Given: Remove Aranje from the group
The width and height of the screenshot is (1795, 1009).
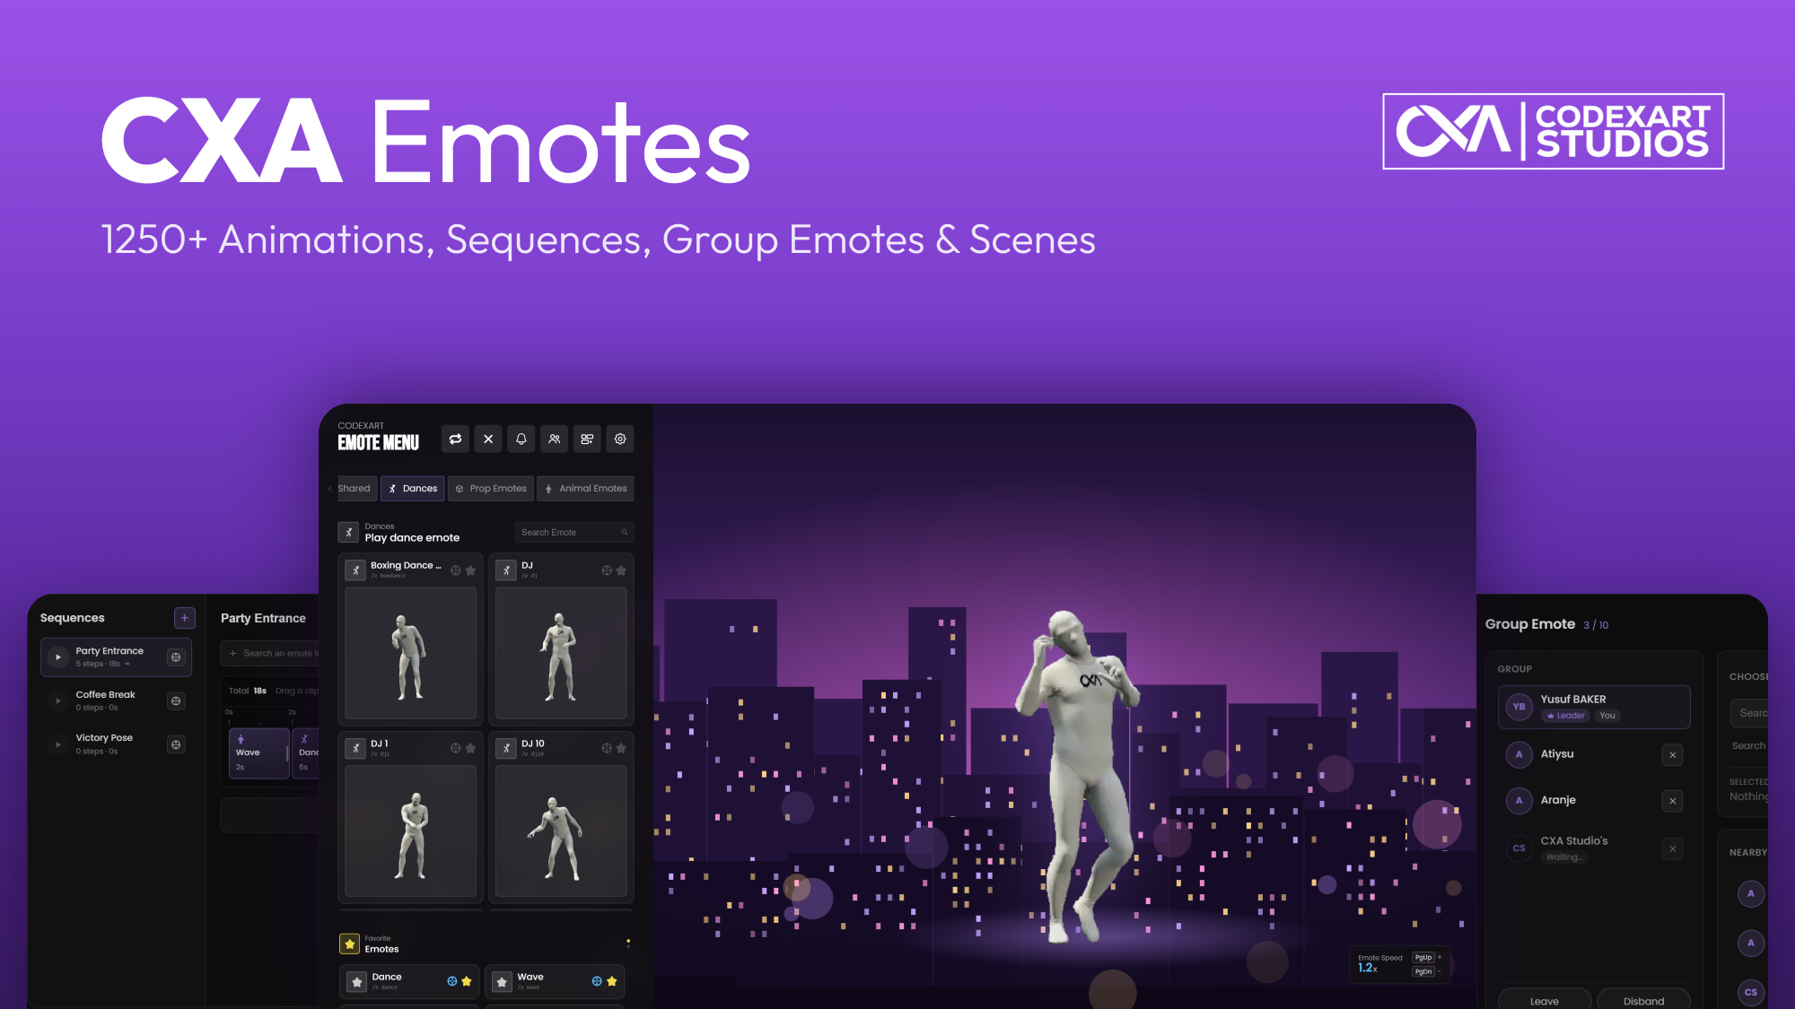Looking at the screenshot, I should (1672, 801).
